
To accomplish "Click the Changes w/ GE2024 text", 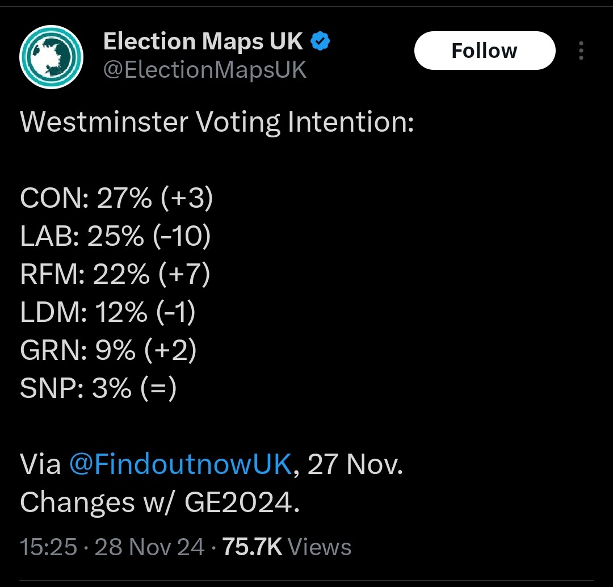I will [159, 502].
